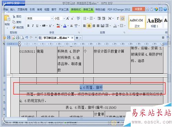Decrease paragraph indent
This screenshot has width=172, height=127.
click(99, 18)
